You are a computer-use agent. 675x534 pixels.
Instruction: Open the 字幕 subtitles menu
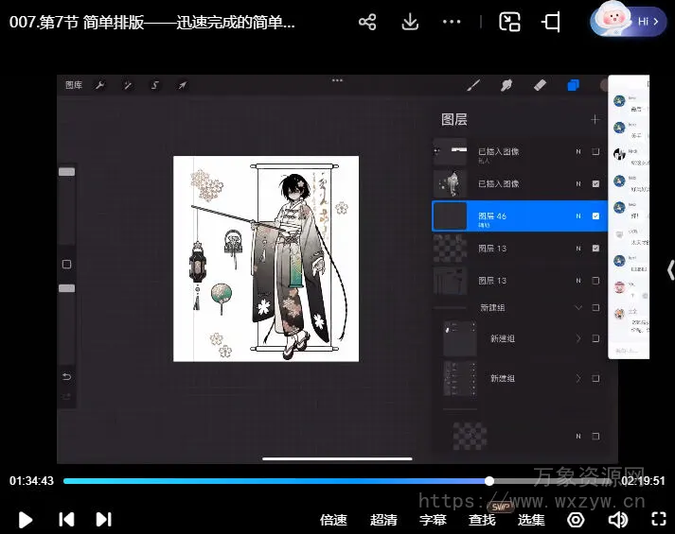[433, 519]
